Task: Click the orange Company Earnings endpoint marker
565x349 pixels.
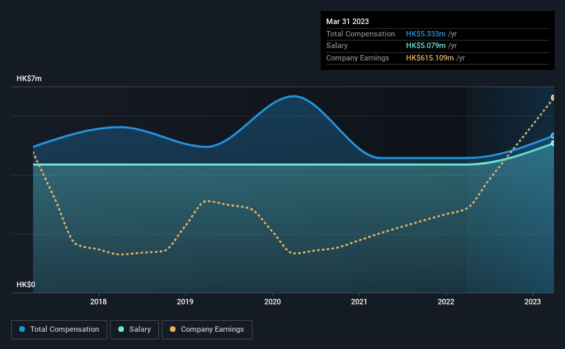Action: click(x=553, y=98)
